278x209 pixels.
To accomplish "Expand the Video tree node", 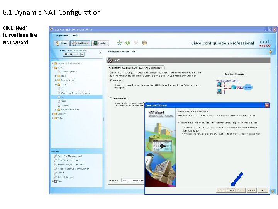I will click(53, 118).
